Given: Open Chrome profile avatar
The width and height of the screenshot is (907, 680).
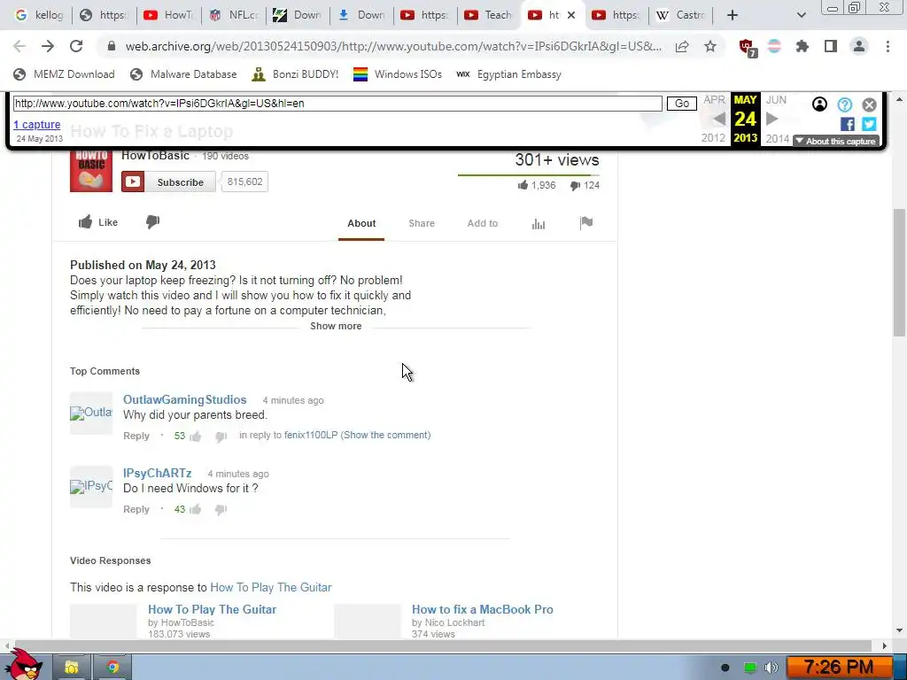Looking at the screenshot, I should click(x=859, y=46).
